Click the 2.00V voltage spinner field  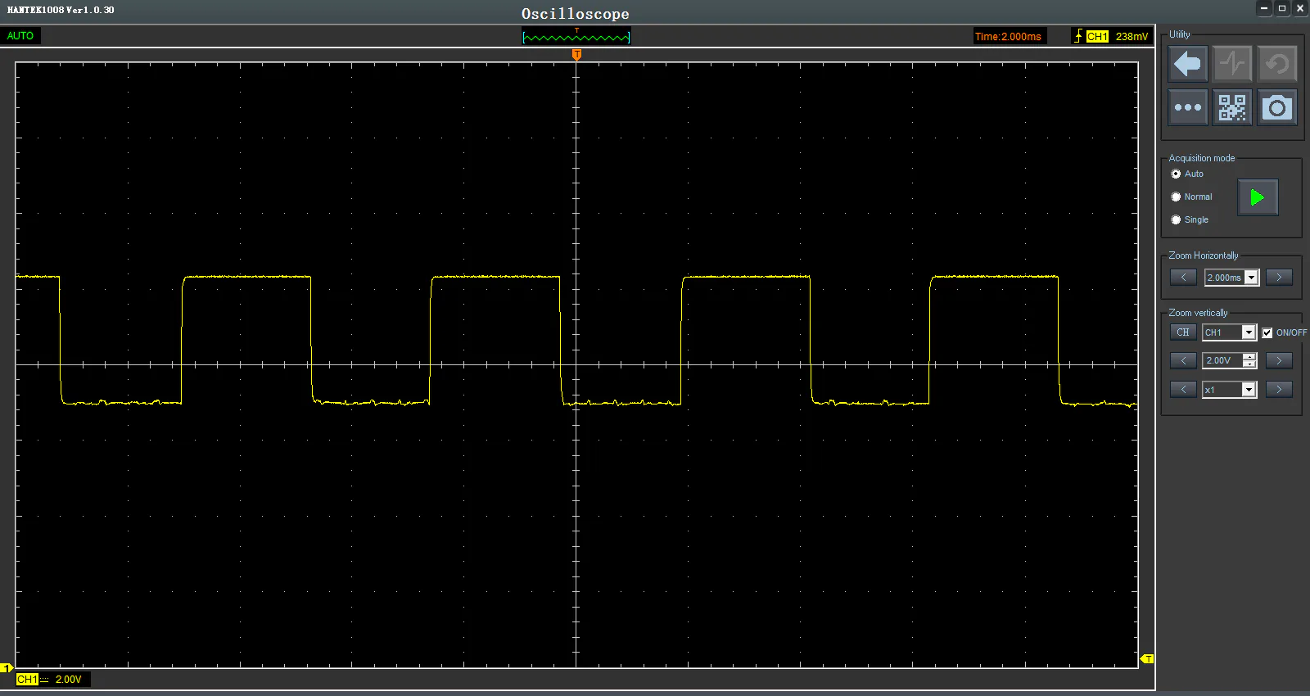1222,360
